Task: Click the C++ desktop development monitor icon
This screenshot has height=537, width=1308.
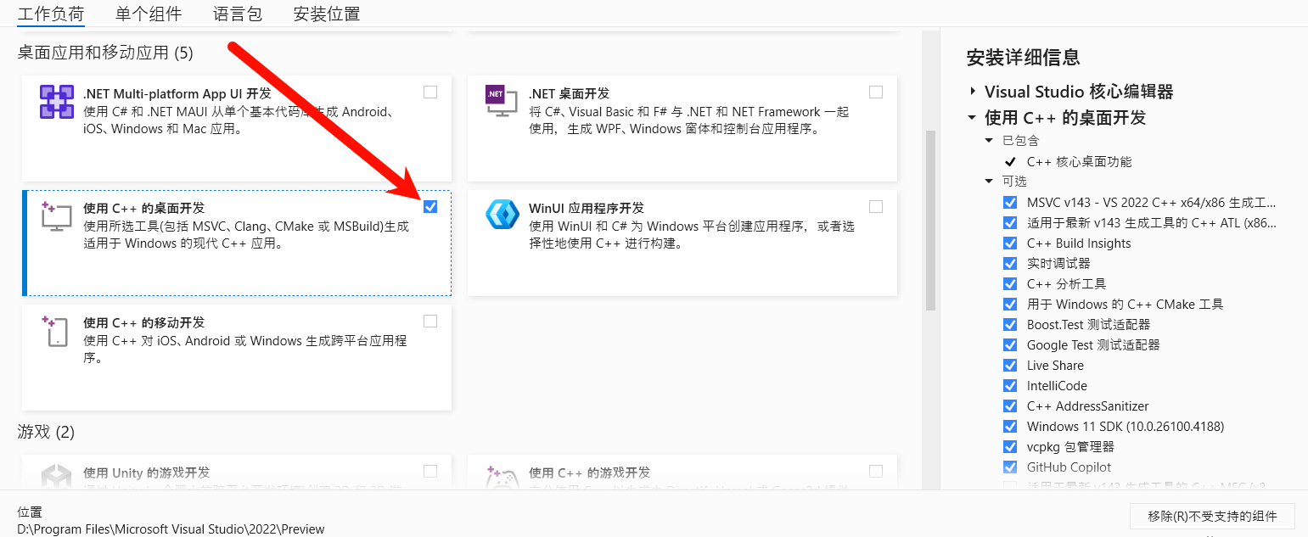Action: click(57, 217)
